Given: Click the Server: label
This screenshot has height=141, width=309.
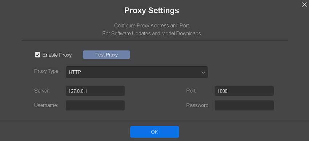Looking at the screenshot, I should tap(42, 91).
